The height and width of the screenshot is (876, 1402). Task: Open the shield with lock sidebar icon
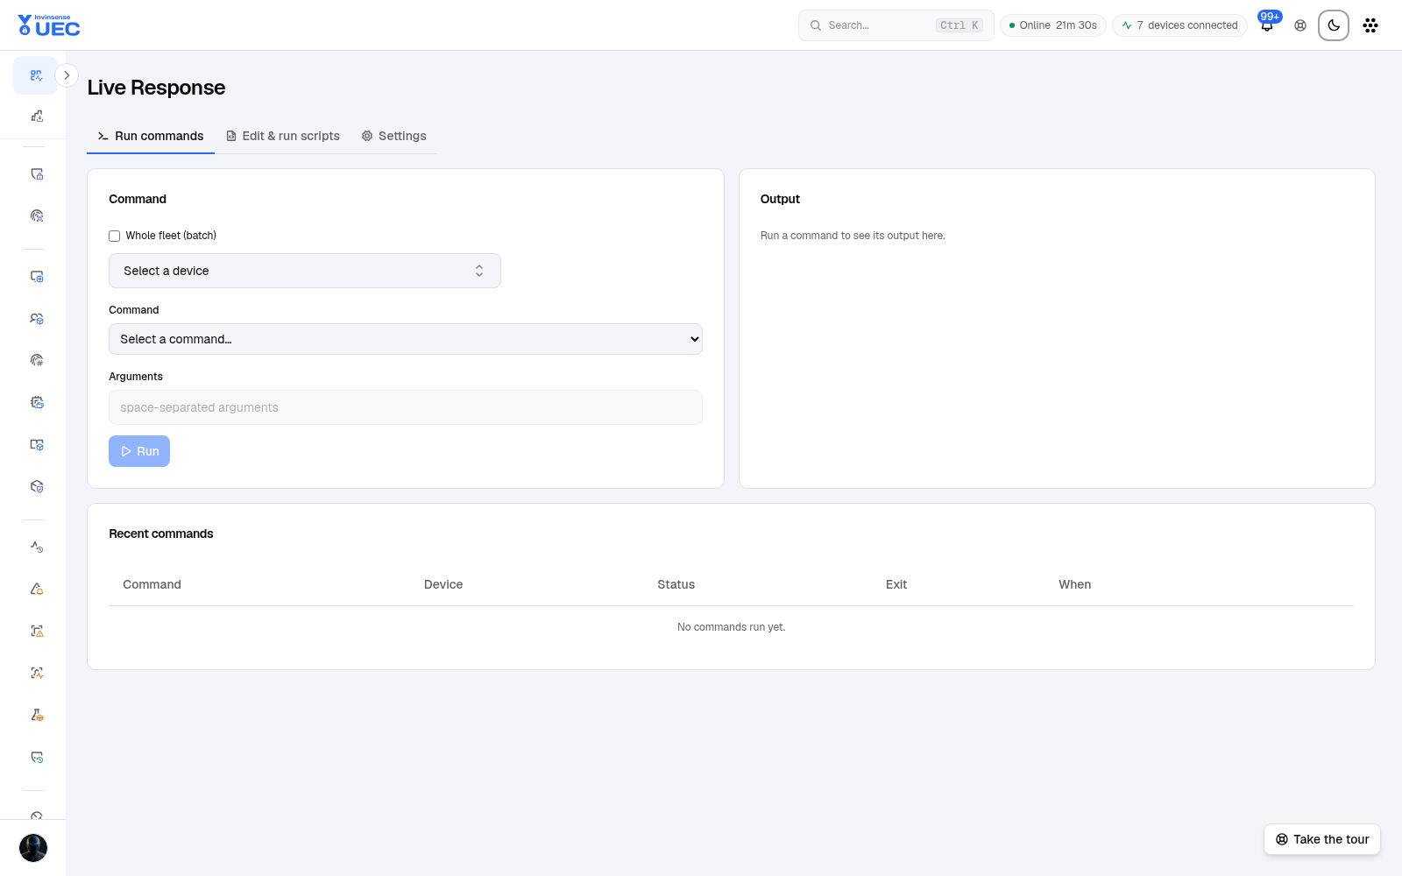tap(36, 174)
